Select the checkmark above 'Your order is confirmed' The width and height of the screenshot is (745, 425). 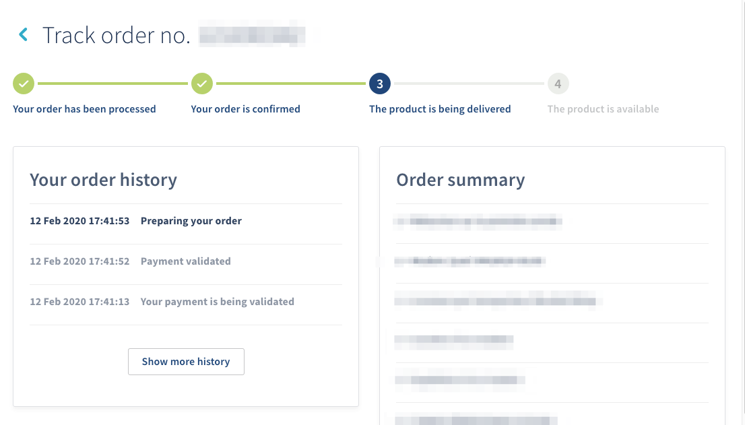202,84
